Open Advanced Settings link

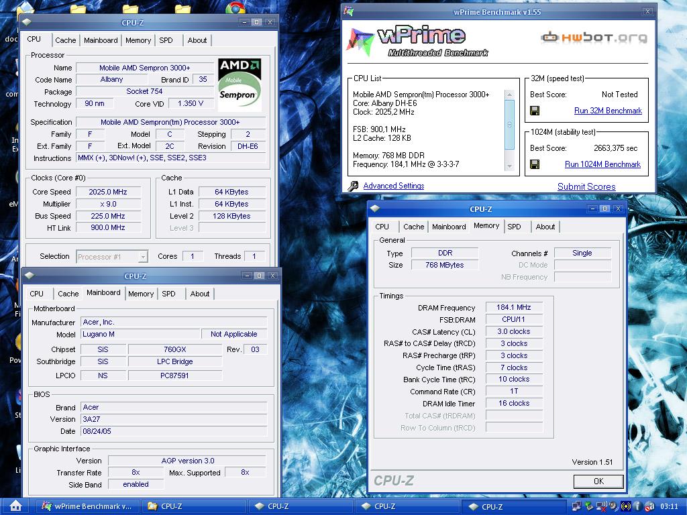tap(393, 186)
